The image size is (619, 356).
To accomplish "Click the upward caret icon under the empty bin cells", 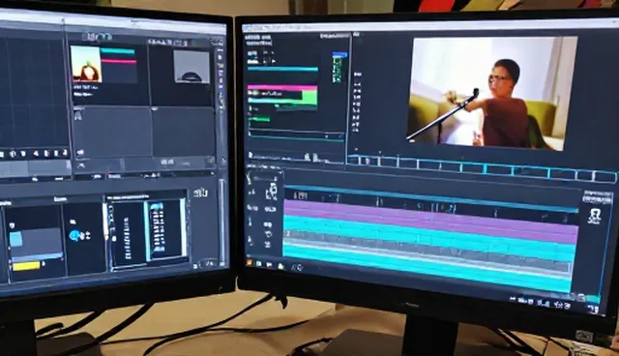I will pyautogui.click(x=81, y=166).
